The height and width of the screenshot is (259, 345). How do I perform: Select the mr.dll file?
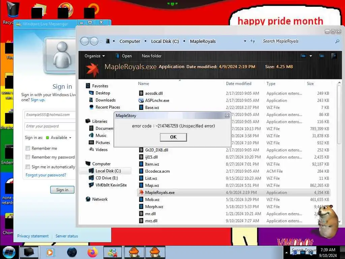coord(150,213)
